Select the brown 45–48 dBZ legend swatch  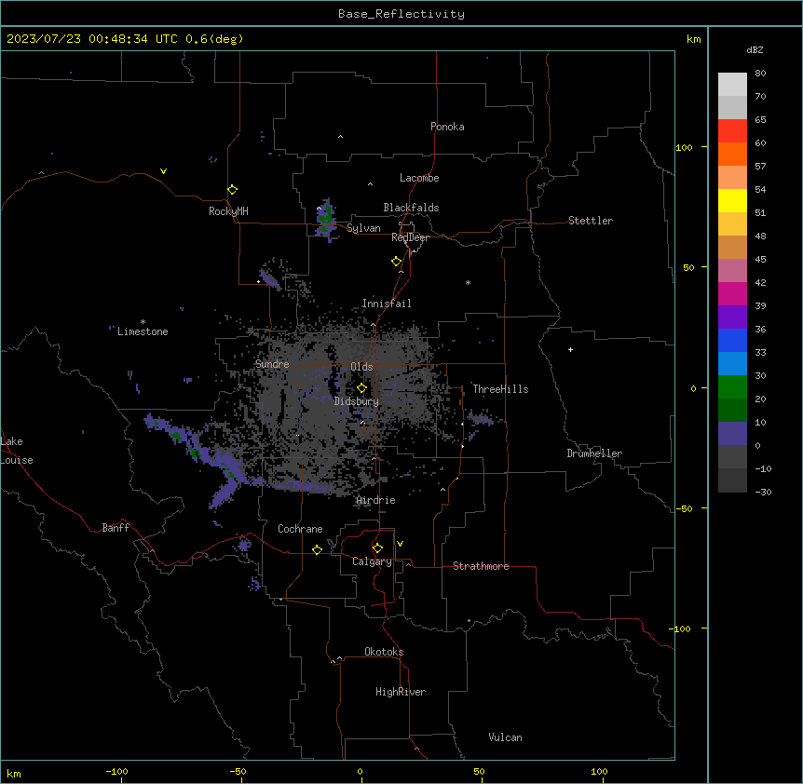click(x=732, y=247)
